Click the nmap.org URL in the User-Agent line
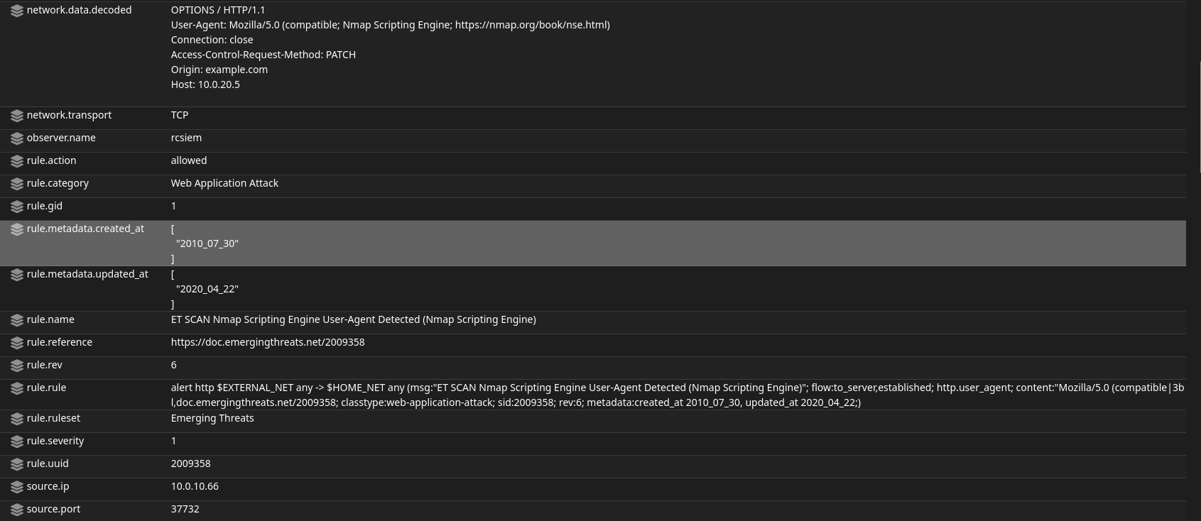Viewport: 1201px width, 521px height. 532,25
